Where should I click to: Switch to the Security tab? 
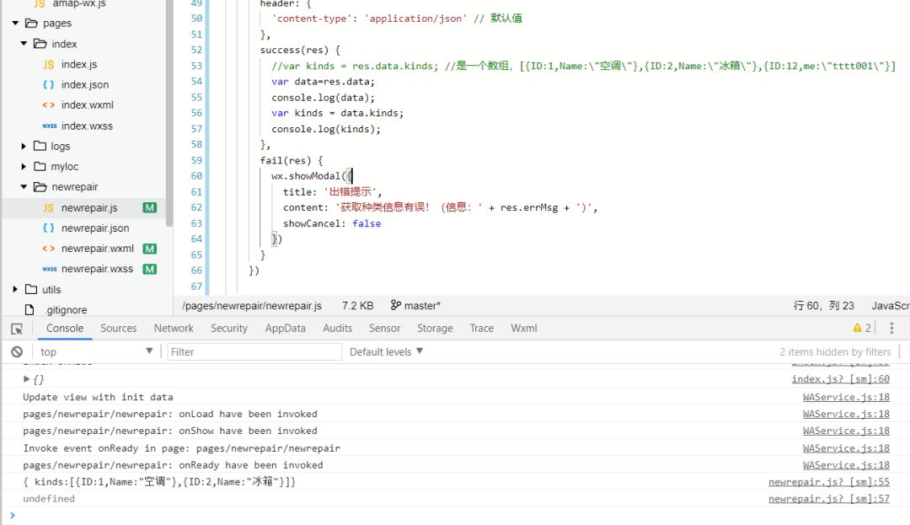pyautogui.click(x=228, y=328)
